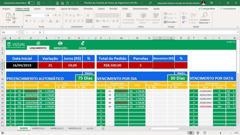Click the Save icon in title bar
The height and width of the screenshot is (135, 240).
[x=38, y=3]
